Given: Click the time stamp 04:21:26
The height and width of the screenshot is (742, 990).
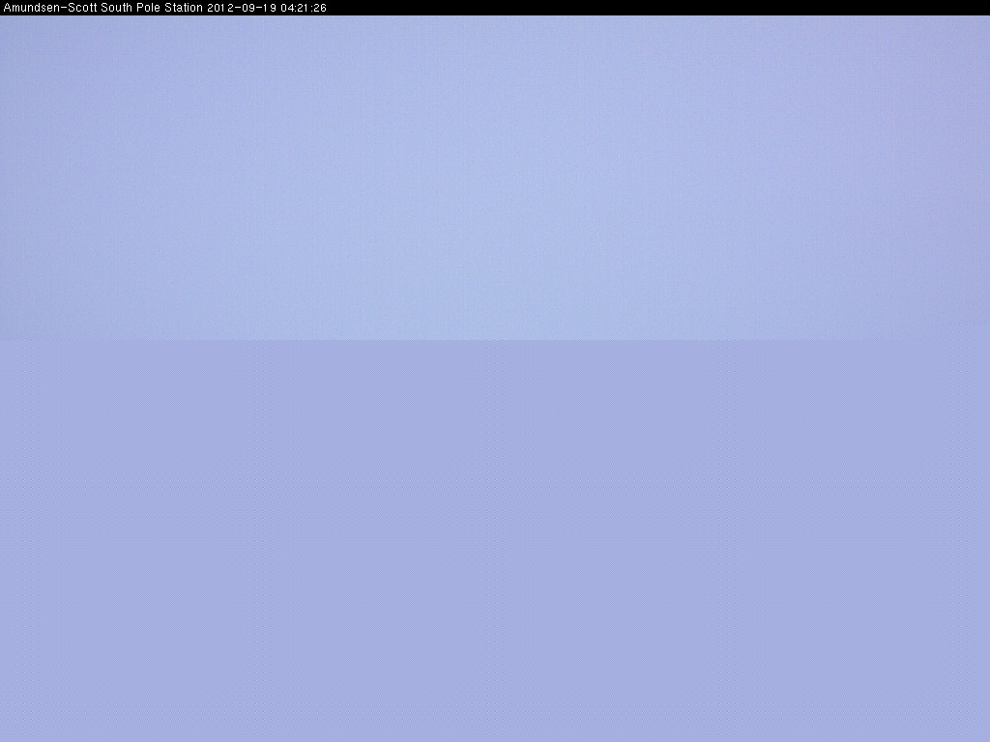Looking at the screenshot, I should [x=304, y=8].
